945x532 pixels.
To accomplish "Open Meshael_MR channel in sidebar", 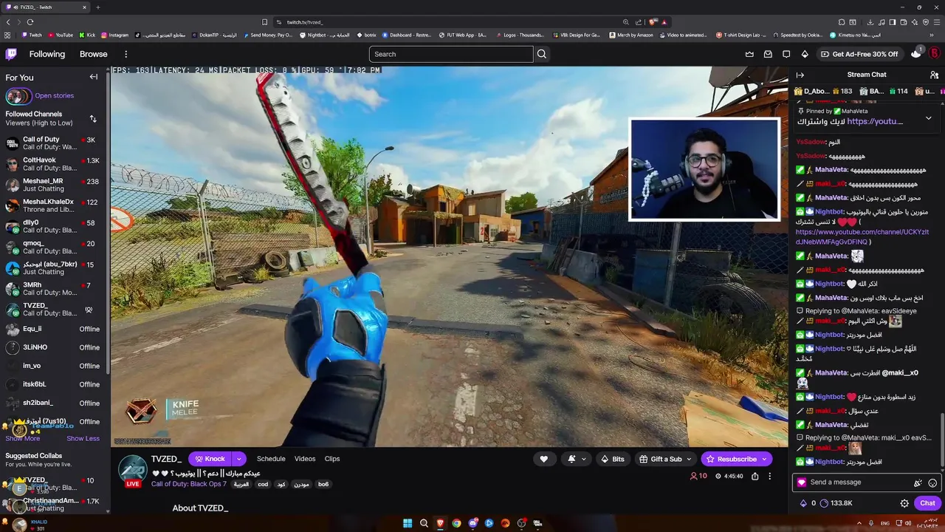I will (x=55, y=185).
